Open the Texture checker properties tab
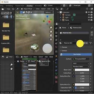The image size is (94, 94). (56, 81)
